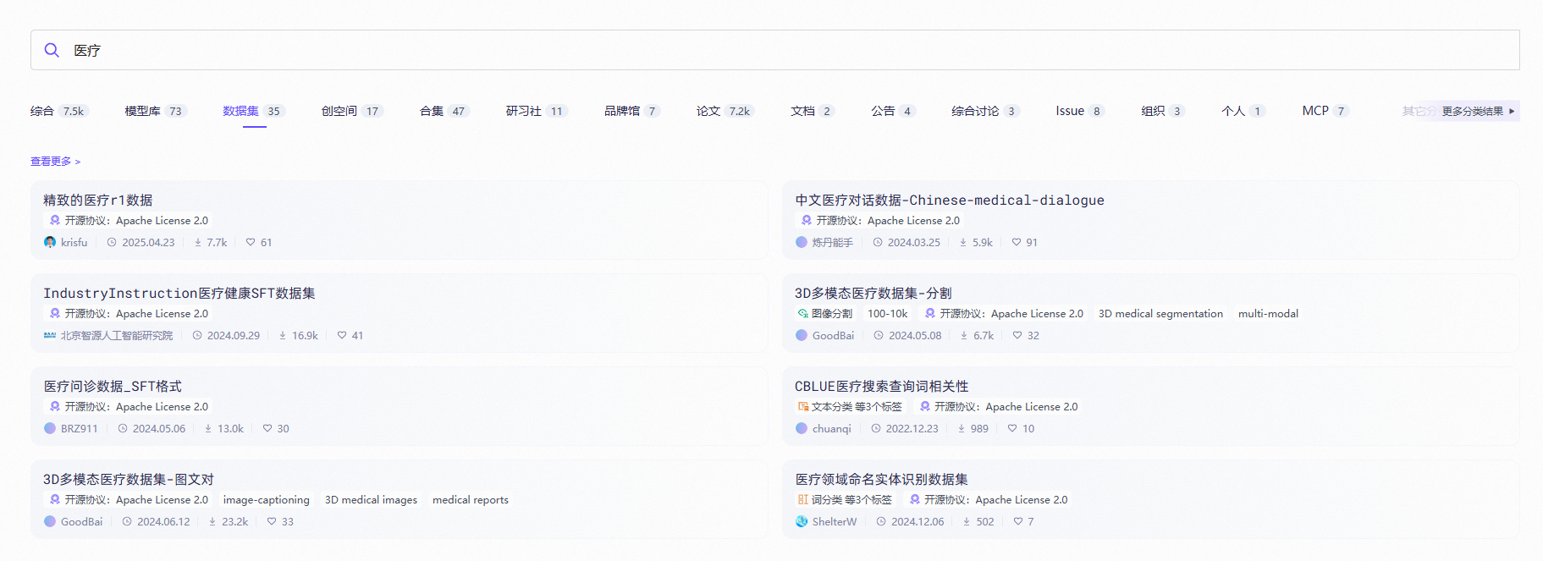The height and width of the screenshot is (561, 1543).
Task: Open dataset 3D多模态医疗数据集-图文对
Action: tap(129, 479)
